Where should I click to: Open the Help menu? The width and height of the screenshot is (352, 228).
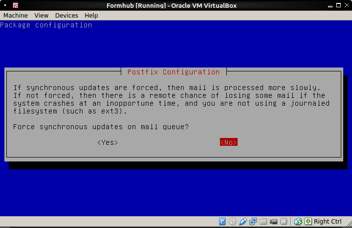[91, 16]
